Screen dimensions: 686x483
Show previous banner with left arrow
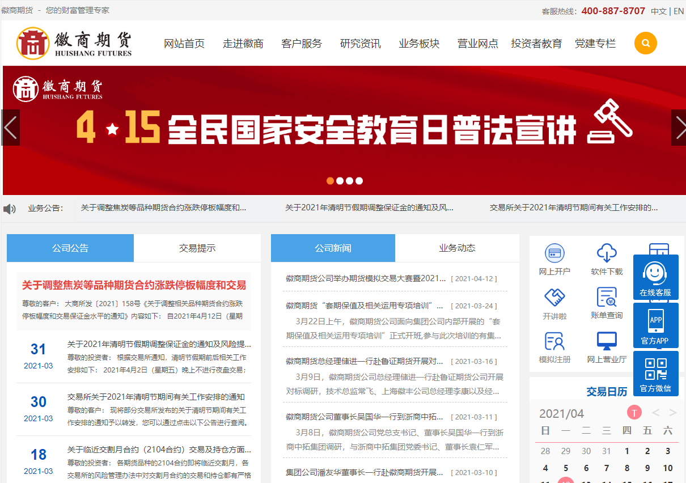10,128
